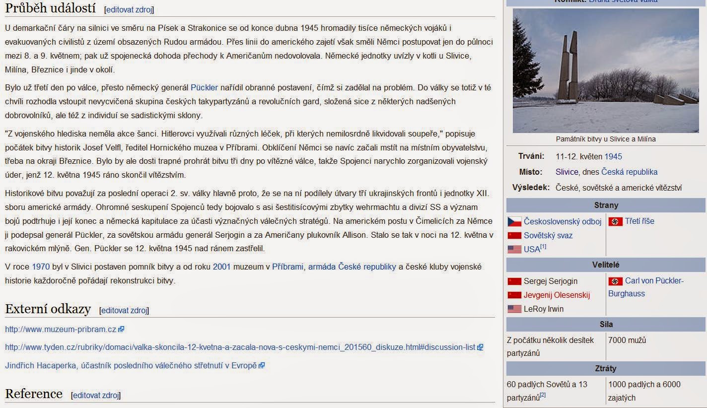
Task: Open the 1970 year link
Action: [x=41, y=267]
